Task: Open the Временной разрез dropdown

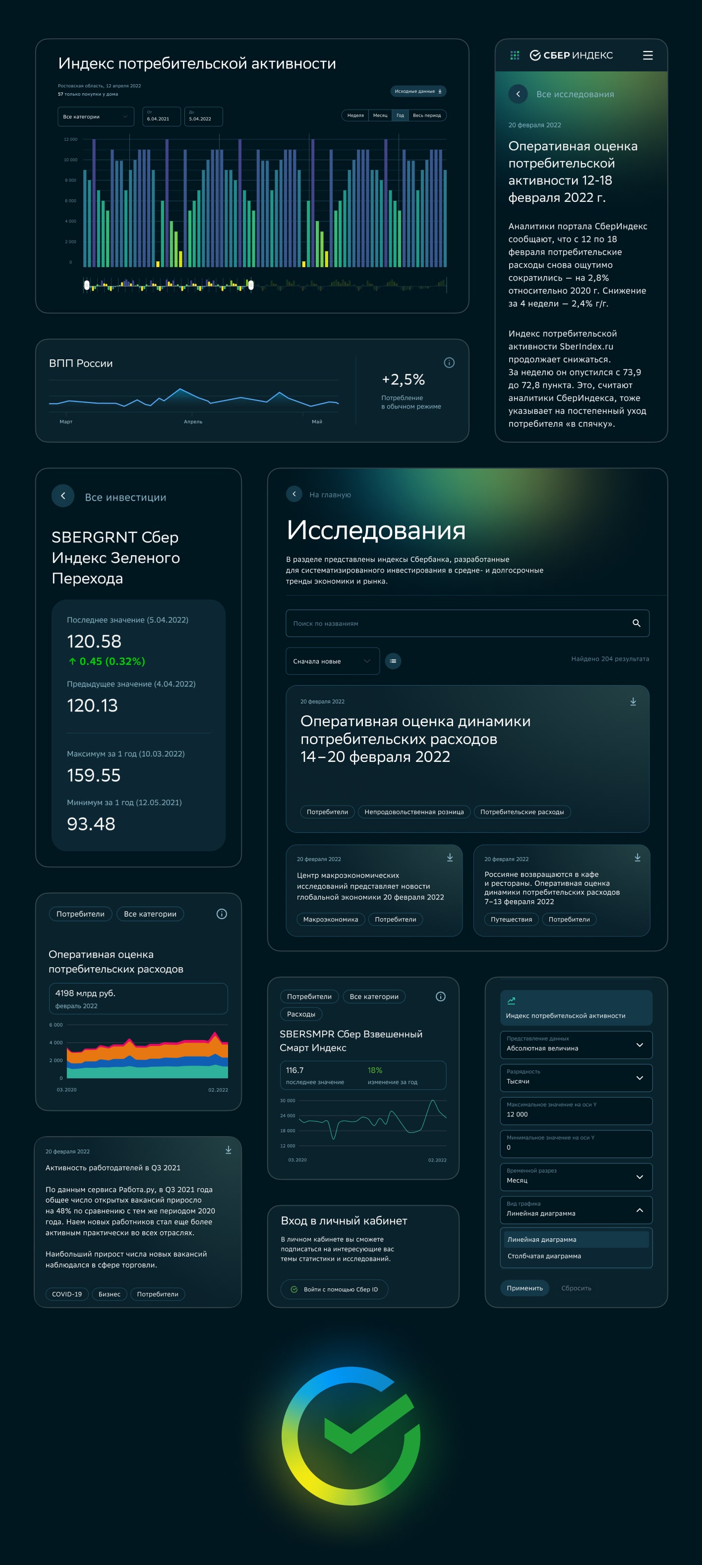Action: pos(576,1177)
